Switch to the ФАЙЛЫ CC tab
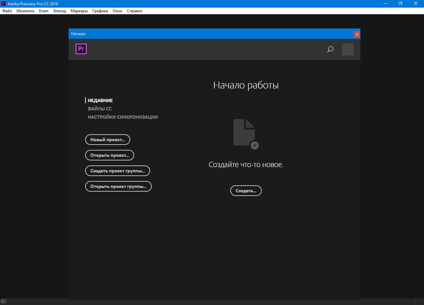The image size is (424, 305). 99,109
